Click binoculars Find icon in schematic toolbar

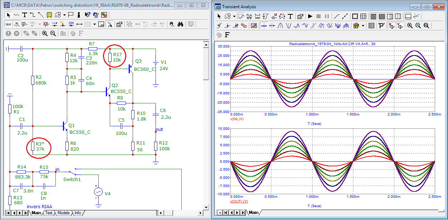pos(180,24)
